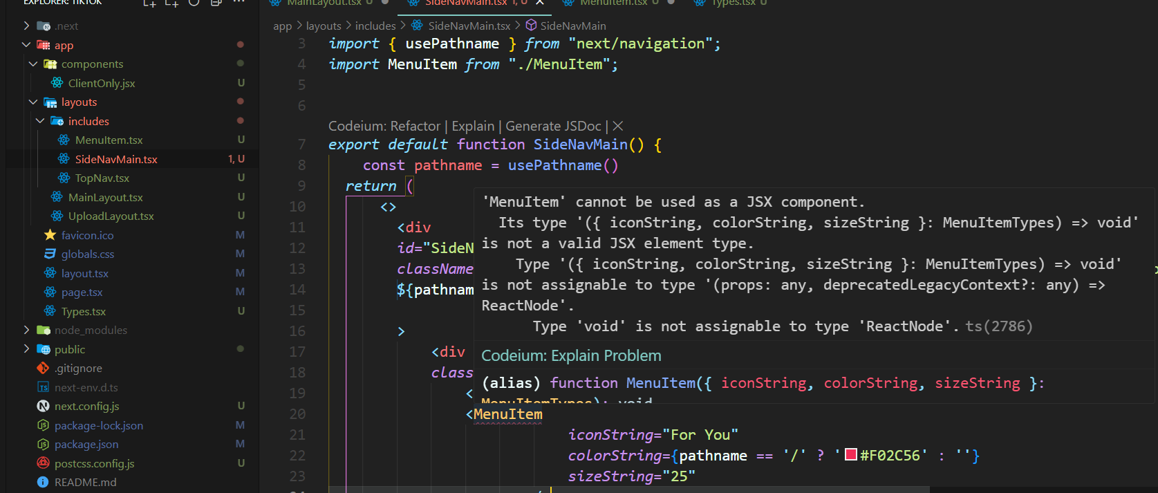Open README.md file

(86, 482)
